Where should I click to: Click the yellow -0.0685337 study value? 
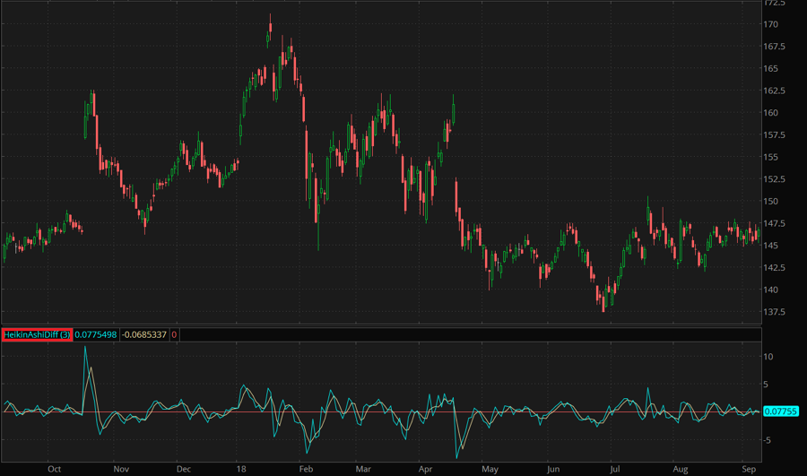tap(143, 334)
